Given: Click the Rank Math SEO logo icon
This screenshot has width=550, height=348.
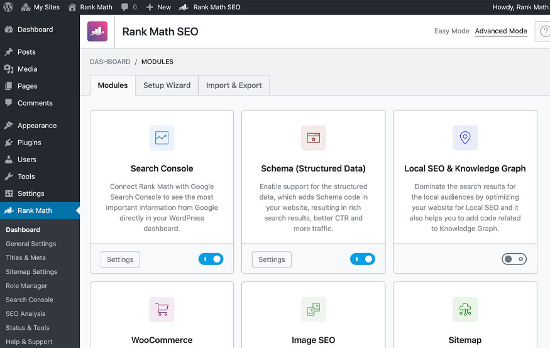Looking at the screenshot, I should 97,31.
